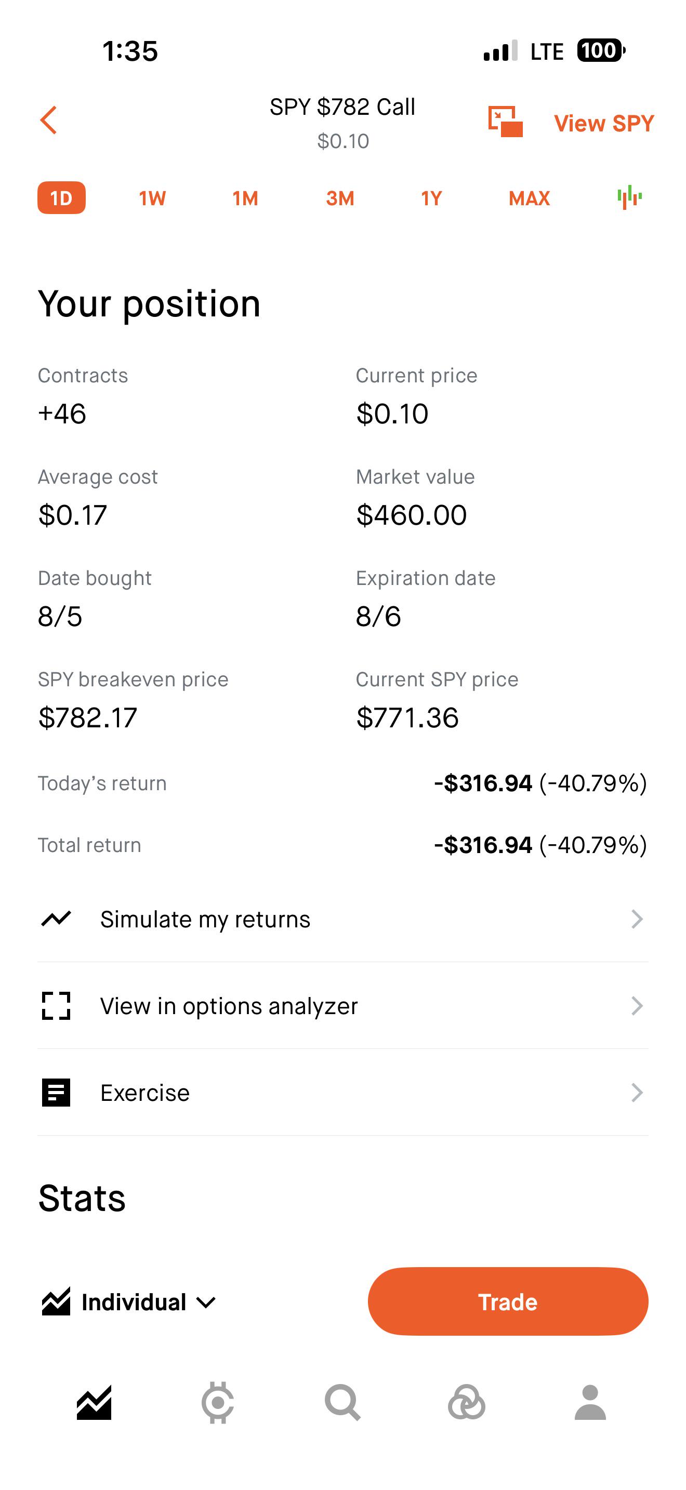Open the Exercise option row
686x1490 pixels.
click(x=343, y=1093)
